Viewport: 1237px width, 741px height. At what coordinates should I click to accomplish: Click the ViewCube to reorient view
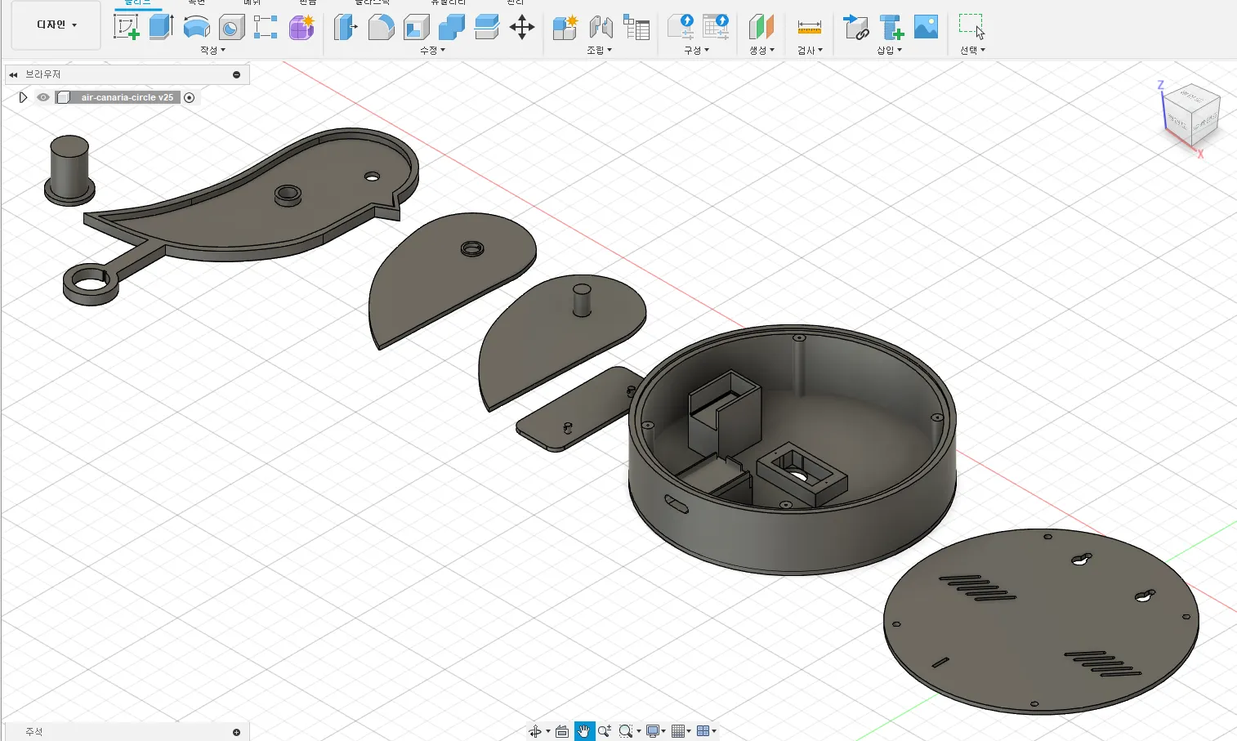point(1192,115)
